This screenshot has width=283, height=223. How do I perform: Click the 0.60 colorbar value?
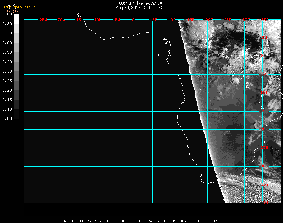point(7,43)
